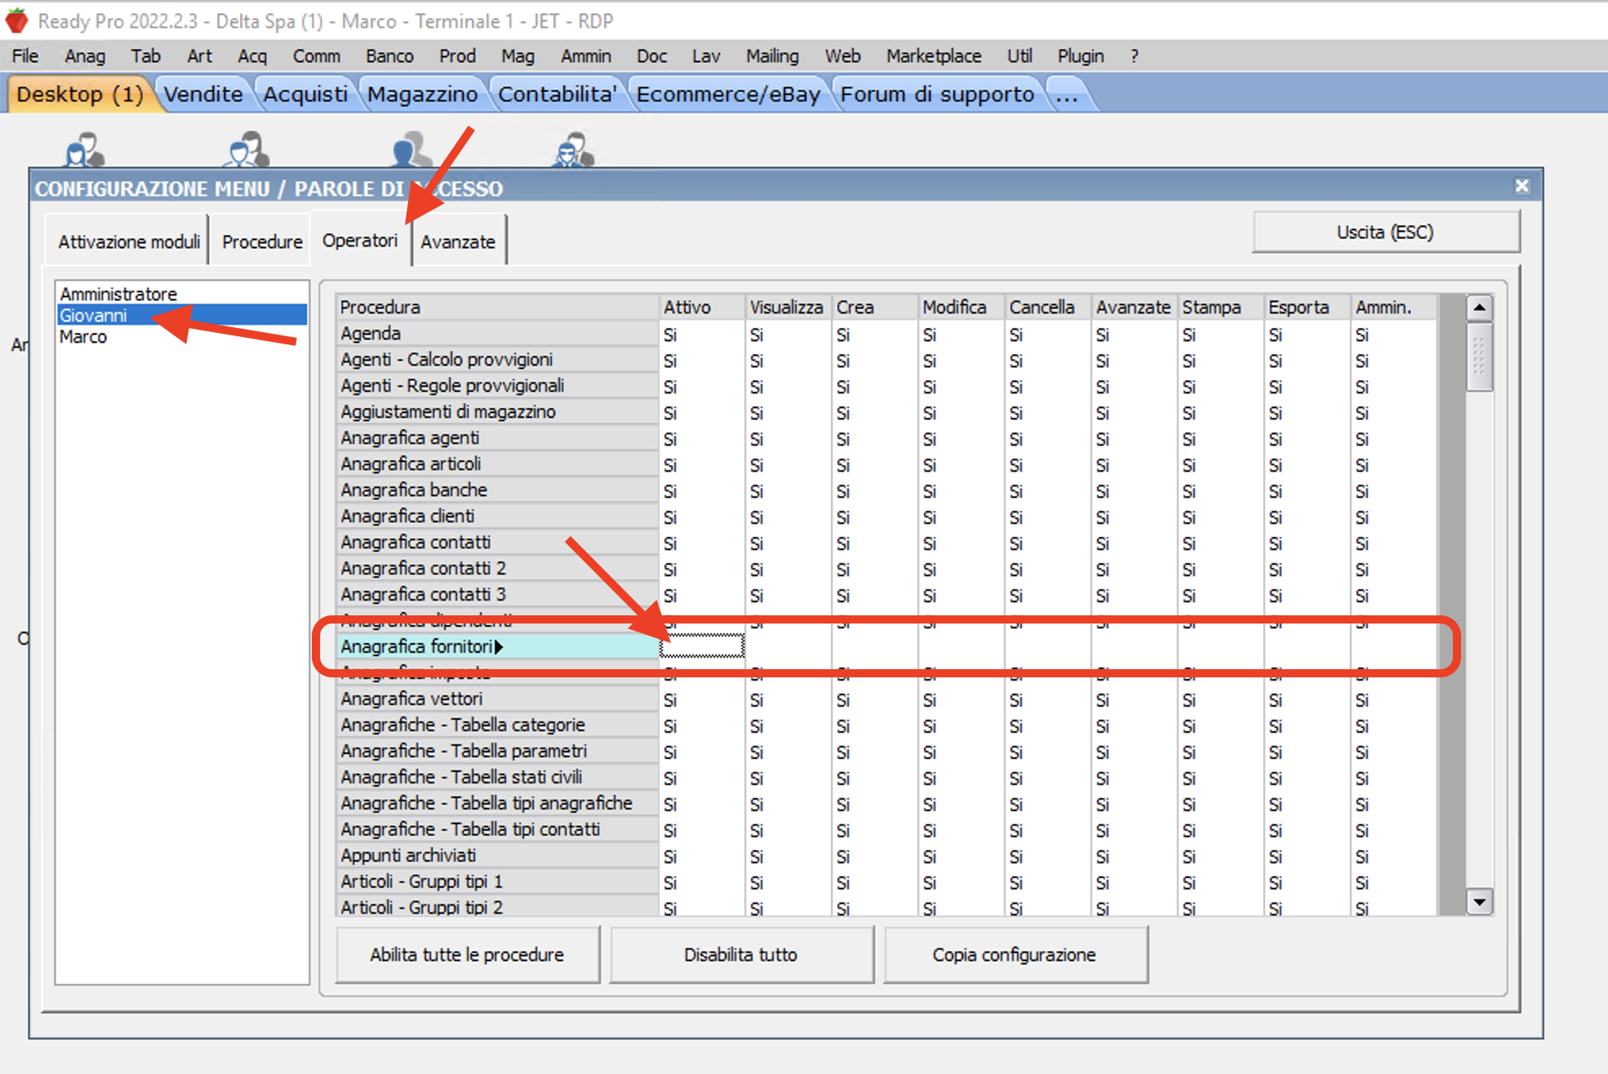
Task: Open the Lav menu
Action: 706,55
